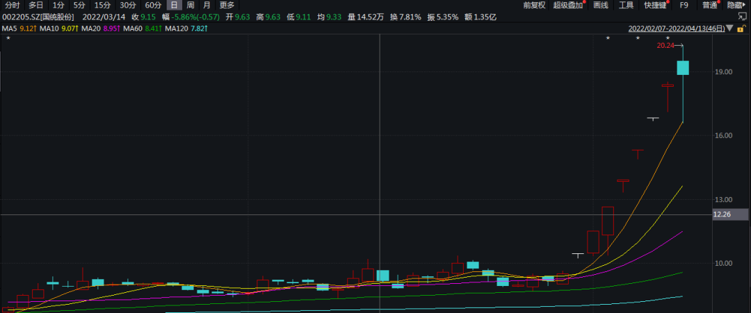The image size is (751, 313).
Task: Switch to 日 daily K-line period
Action: [x=174, y=5]
